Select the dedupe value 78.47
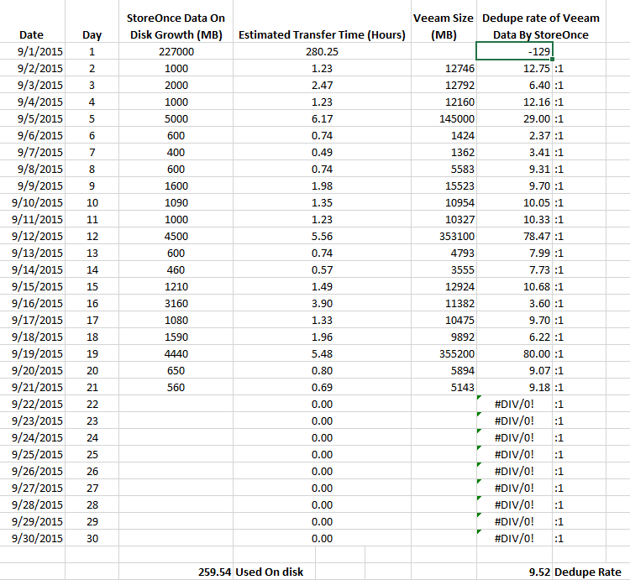The width and height of the screenshot is (630, 580). point(514,237)
